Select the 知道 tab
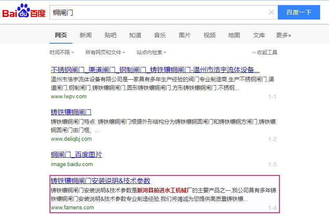This screenshot has height=214, width=329. coord(135,35)
